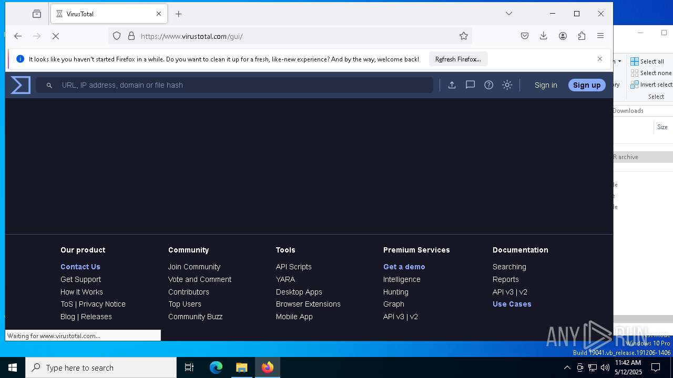Open the API Scripts link
The image size is (673, 378).
[294, 267]
